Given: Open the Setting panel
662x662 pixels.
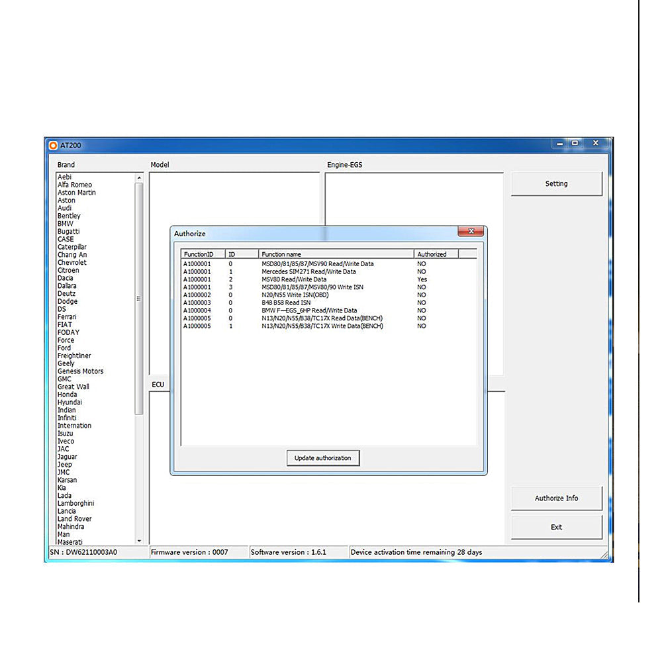Looking at the screenshot, I should coord(556,184).
